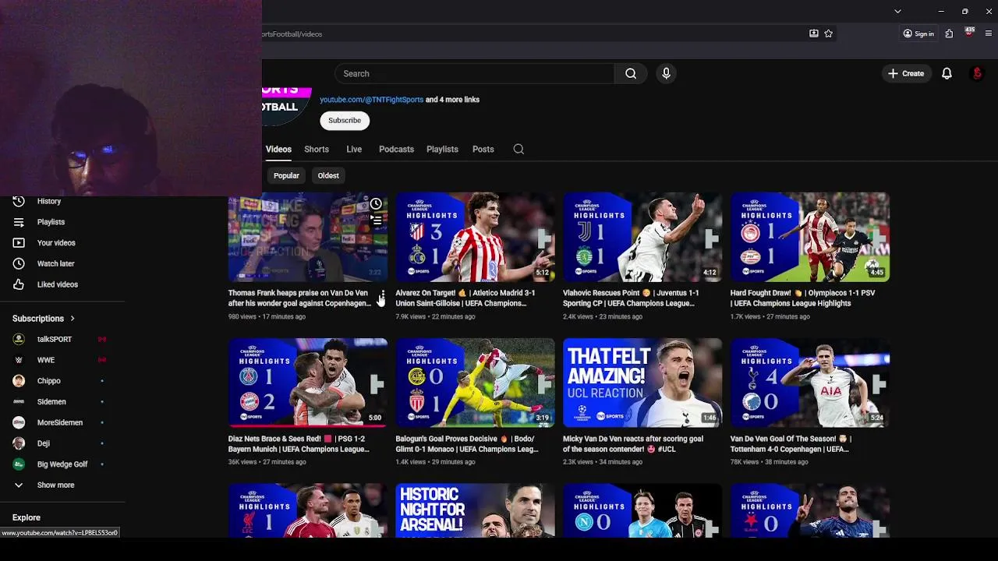Image resolution: width=998 pixels, height=561 pixels.
Task: Open browser tab search dropdown arrow
Action: click(897, 11)
